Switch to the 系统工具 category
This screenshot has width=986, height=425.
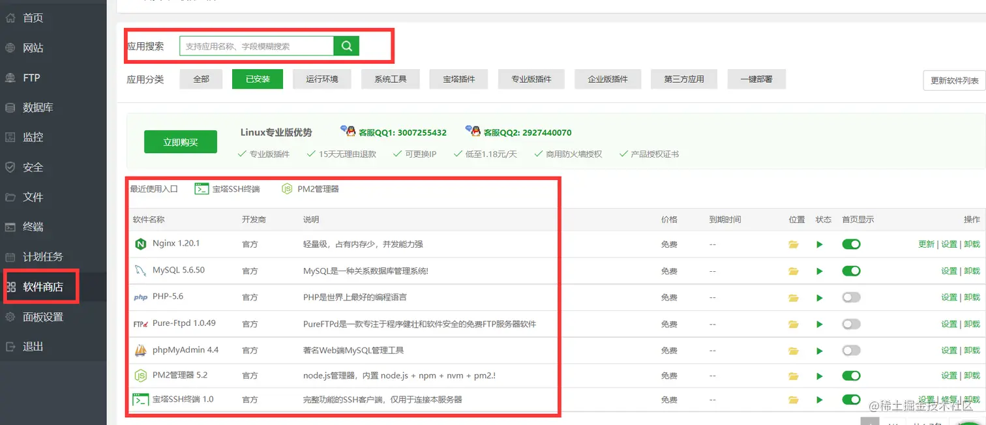391,79
